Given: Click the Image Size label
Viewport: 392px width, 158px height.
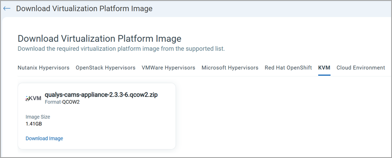Looking at the screenshot, I should 38,117.
